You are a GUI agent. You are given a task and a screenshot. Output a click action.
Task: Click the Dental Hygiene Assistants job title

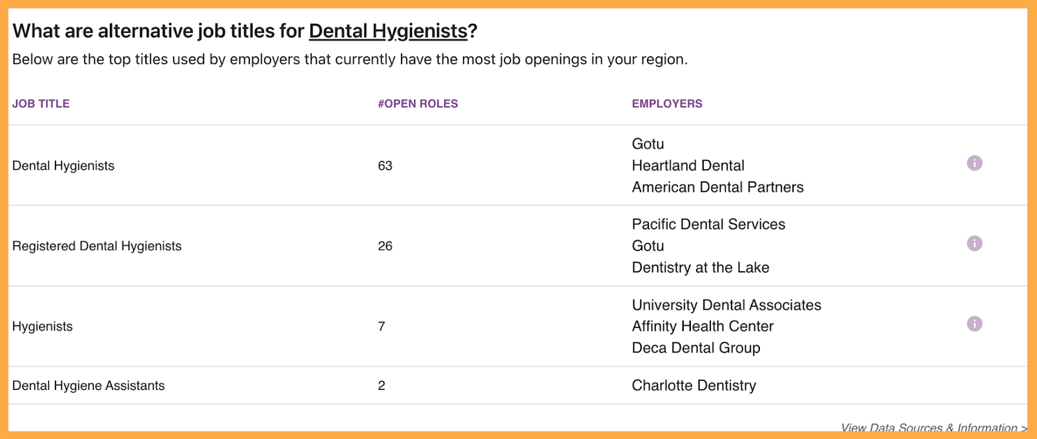(x=88, y=385)
